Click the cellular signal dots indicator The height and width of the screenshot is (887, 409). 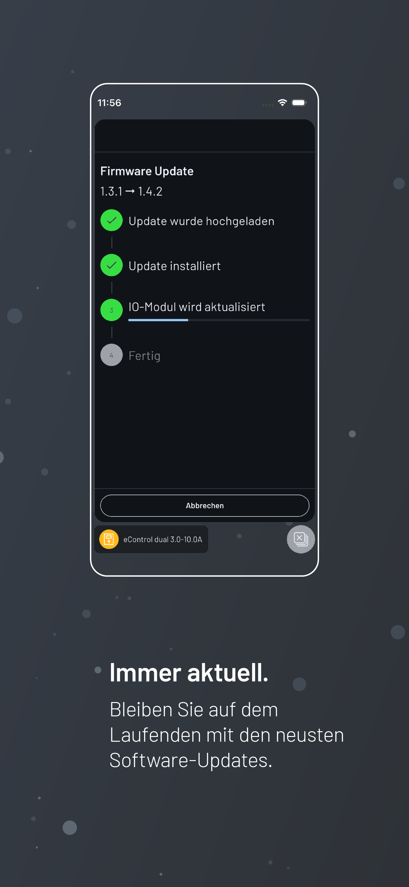(268, 105)
